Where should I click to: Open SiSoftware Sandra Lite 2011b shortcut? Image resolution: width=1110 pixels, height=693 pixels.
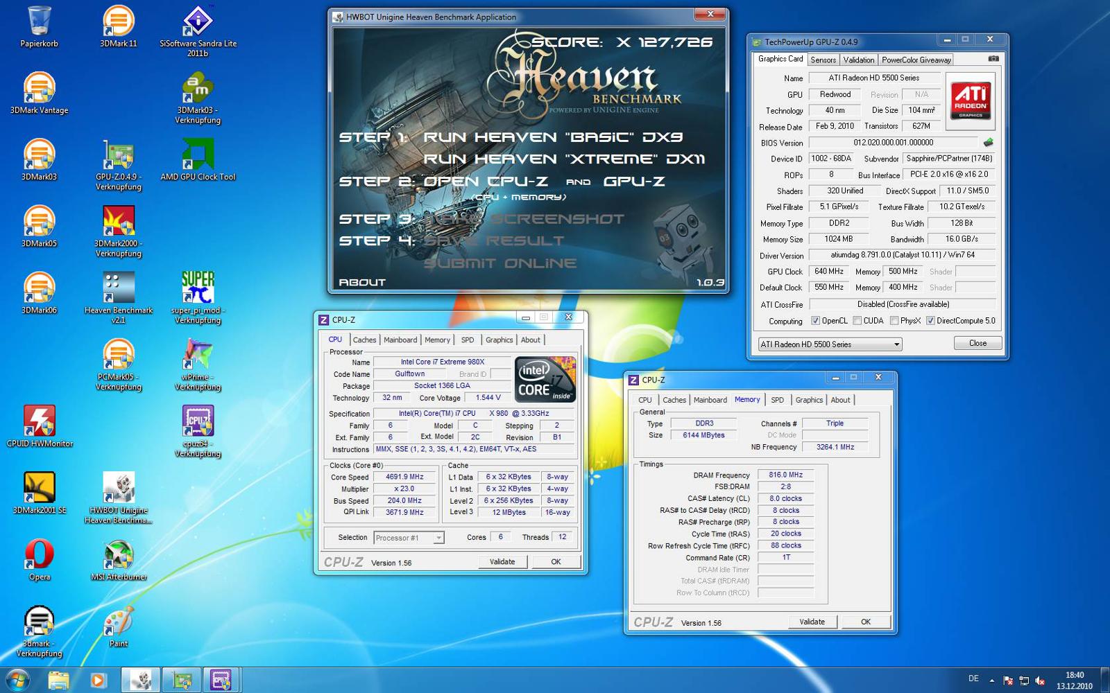click(198, 30)
